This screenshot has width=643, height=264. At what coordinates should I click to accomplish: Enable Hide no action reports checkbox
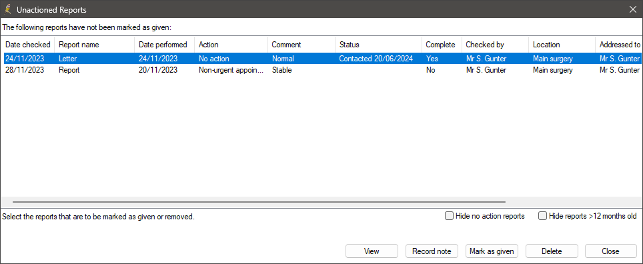click(x=449, y=216)
